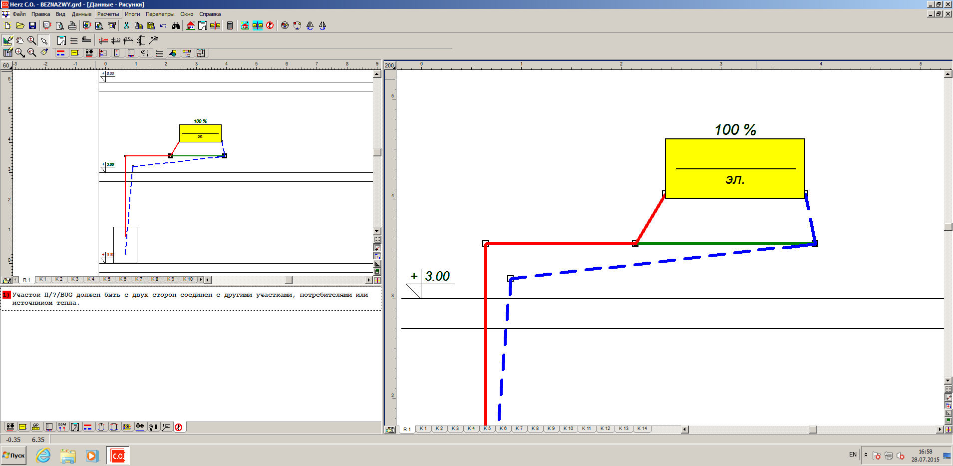953x466 pixels.
Task: Click the right pane vertical scrollbar thumb
Action: [948, 227]
